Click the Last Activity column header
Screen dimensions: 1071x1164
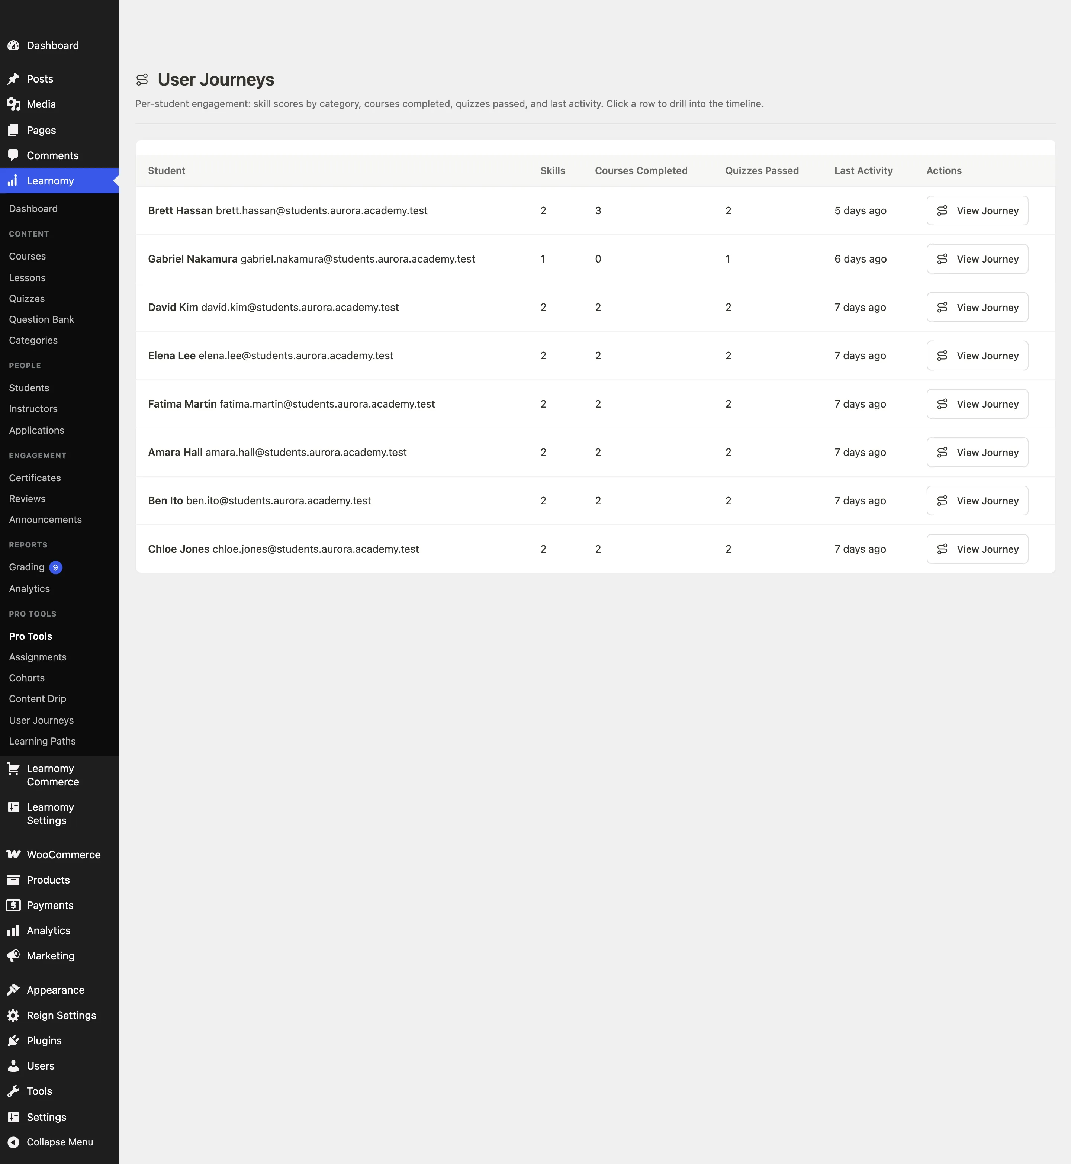click(x=863, y=170)
